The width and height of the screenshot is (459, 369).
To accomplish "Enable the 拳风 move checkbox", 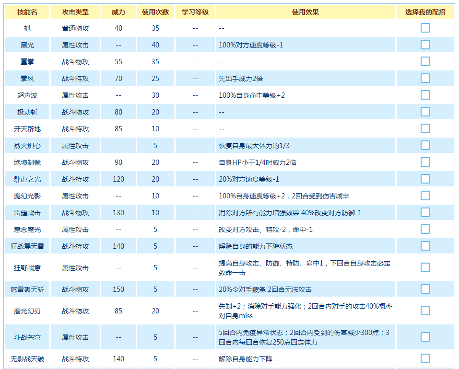I will click(x=425, y=78).
